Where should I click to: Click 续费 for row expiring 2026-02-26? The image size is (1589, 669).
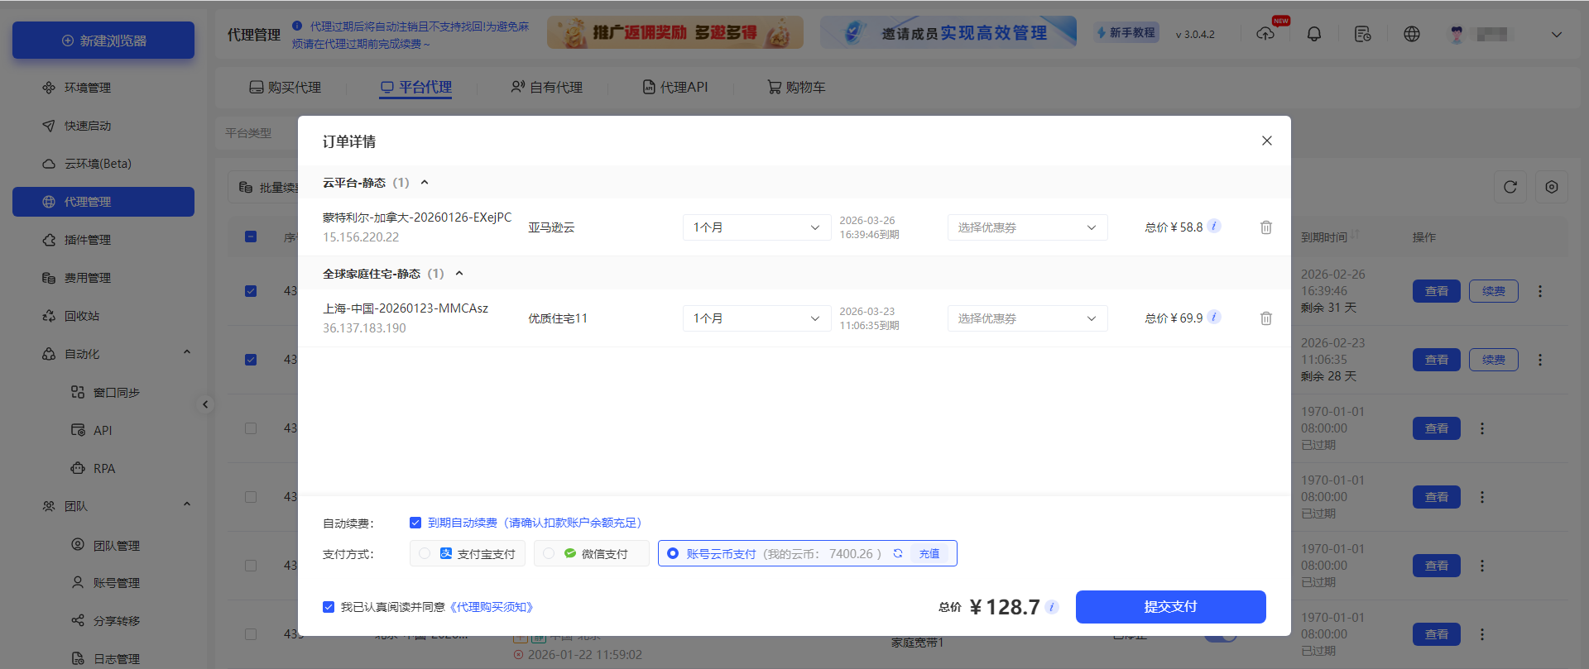[x=1494, y=291]
